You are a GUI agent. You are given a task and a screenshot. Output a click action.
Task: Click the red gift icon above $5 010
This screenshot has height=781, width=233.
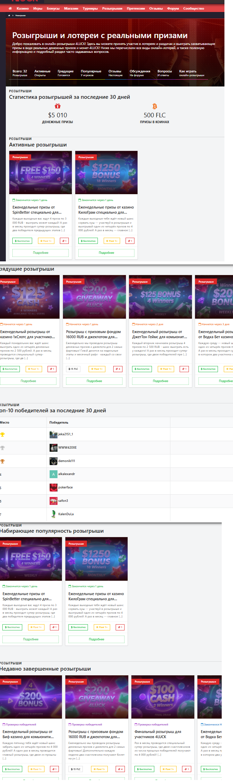click(57, 106)
